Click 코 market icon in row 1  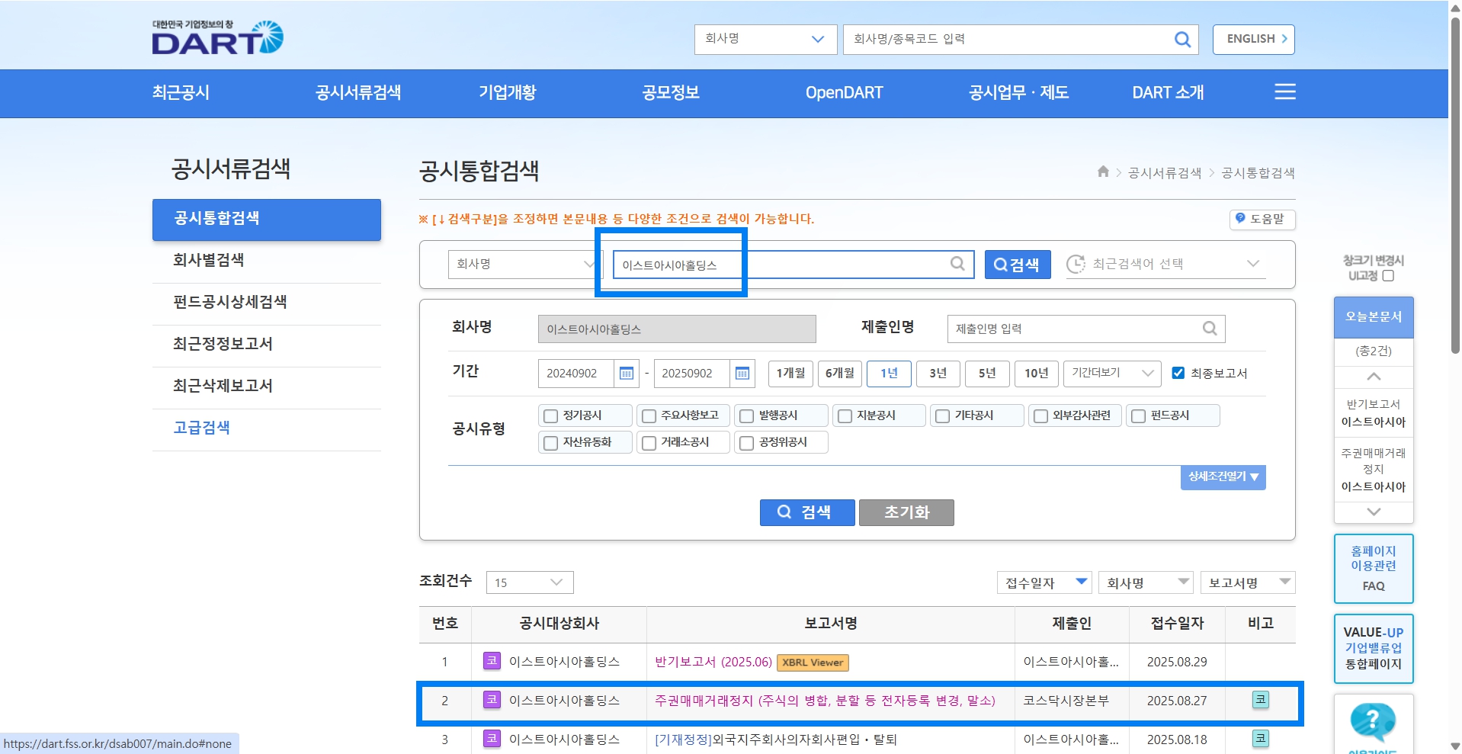coord(492,661)
